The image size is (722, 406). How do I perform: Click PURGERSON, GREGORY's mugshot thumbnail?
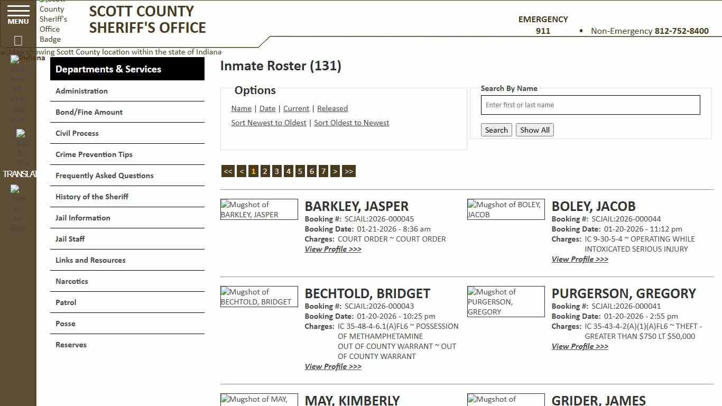click(505, 301)
